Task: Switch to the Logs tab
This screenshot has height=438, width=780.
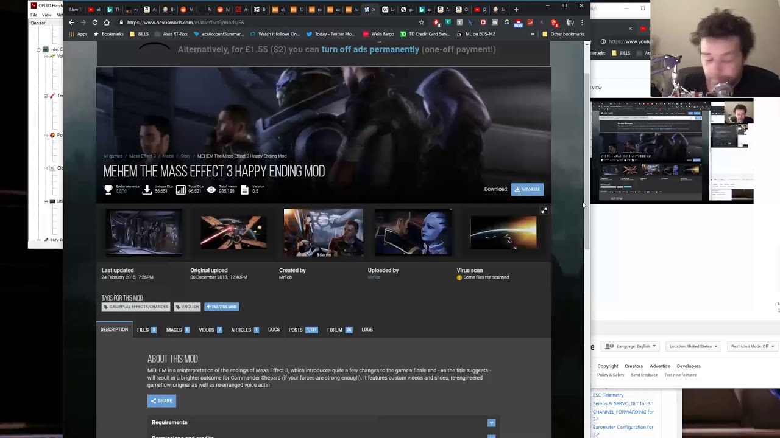Action: 367,330
